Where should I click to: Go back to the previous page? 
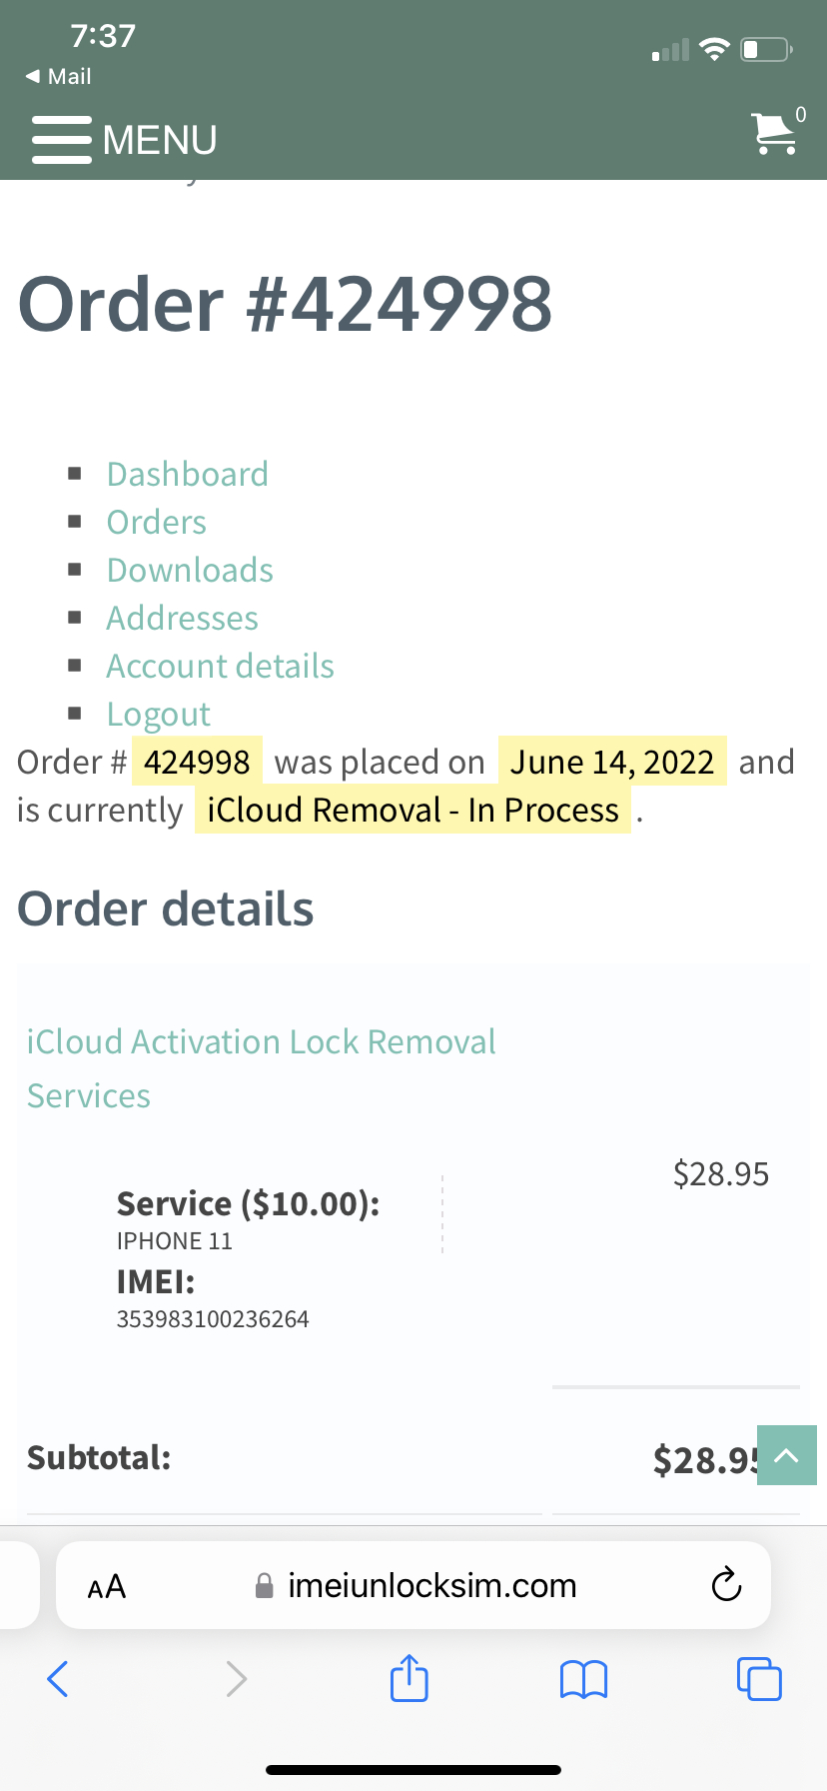(x=57, y=1679)
